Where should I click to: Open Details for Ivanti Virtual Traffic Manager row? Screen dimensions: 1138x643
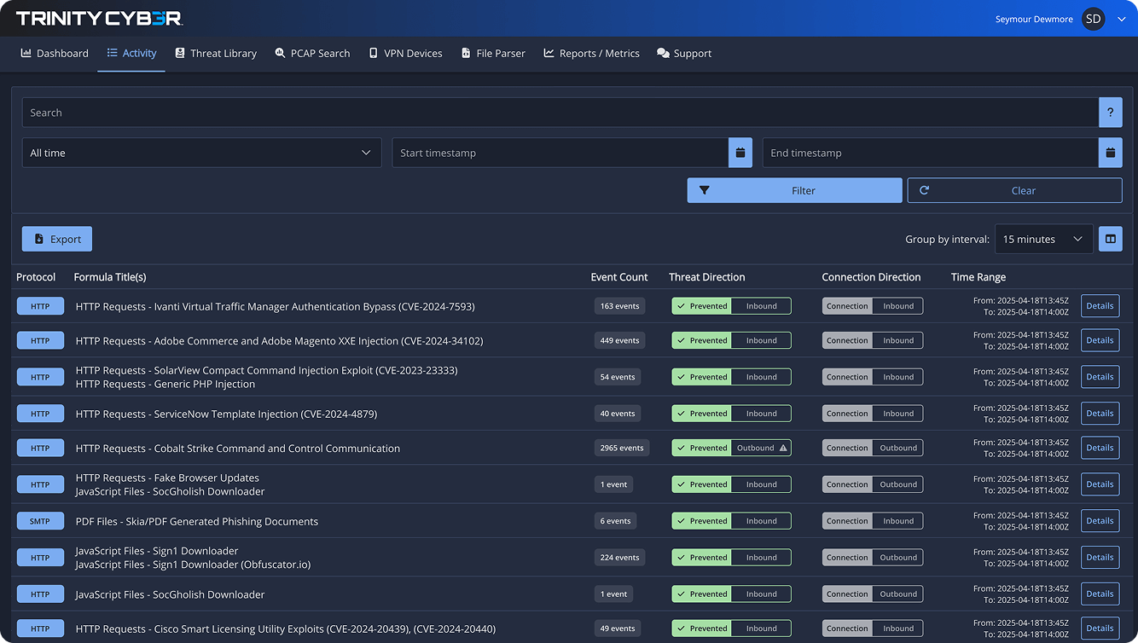(x=1100, y=306)
